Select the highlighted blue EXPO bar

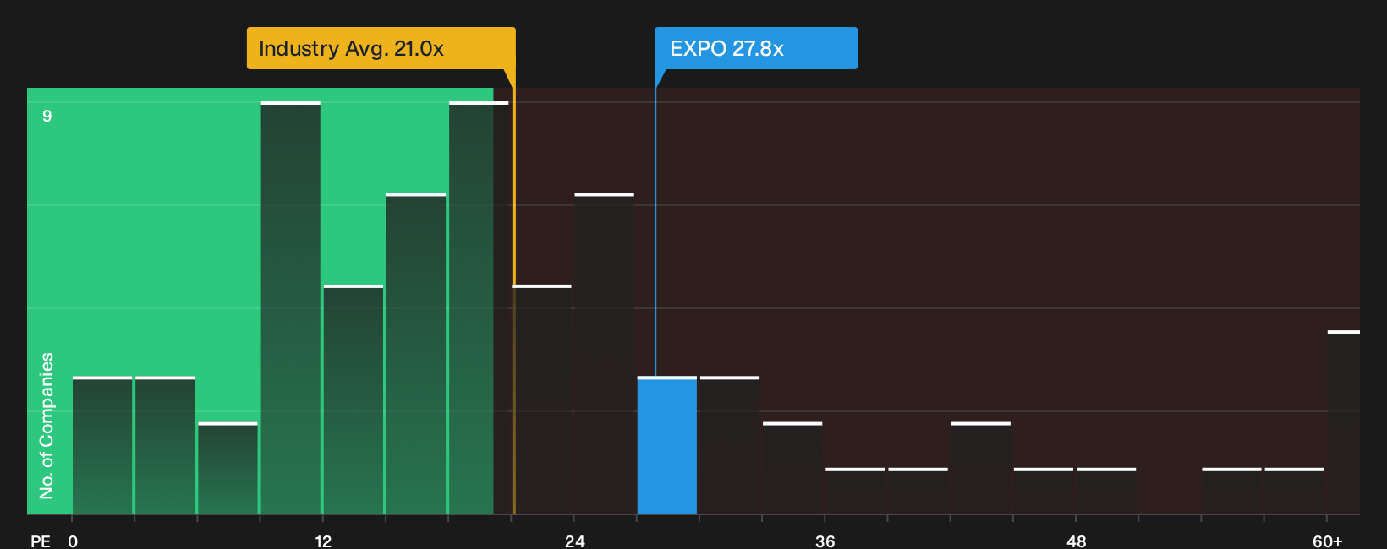[667, 445]
